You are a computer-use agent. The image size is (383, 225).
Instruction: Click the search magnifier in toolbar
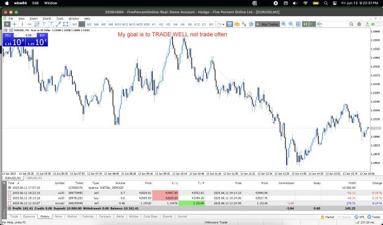tap(351, 24)
